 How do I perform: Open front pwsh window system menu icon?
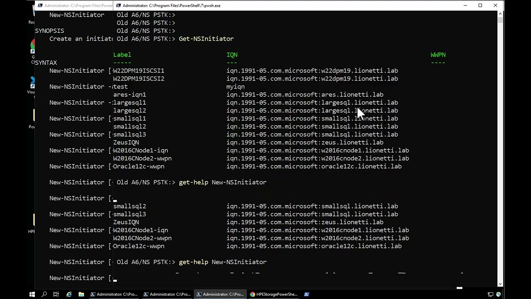(119, 5)
